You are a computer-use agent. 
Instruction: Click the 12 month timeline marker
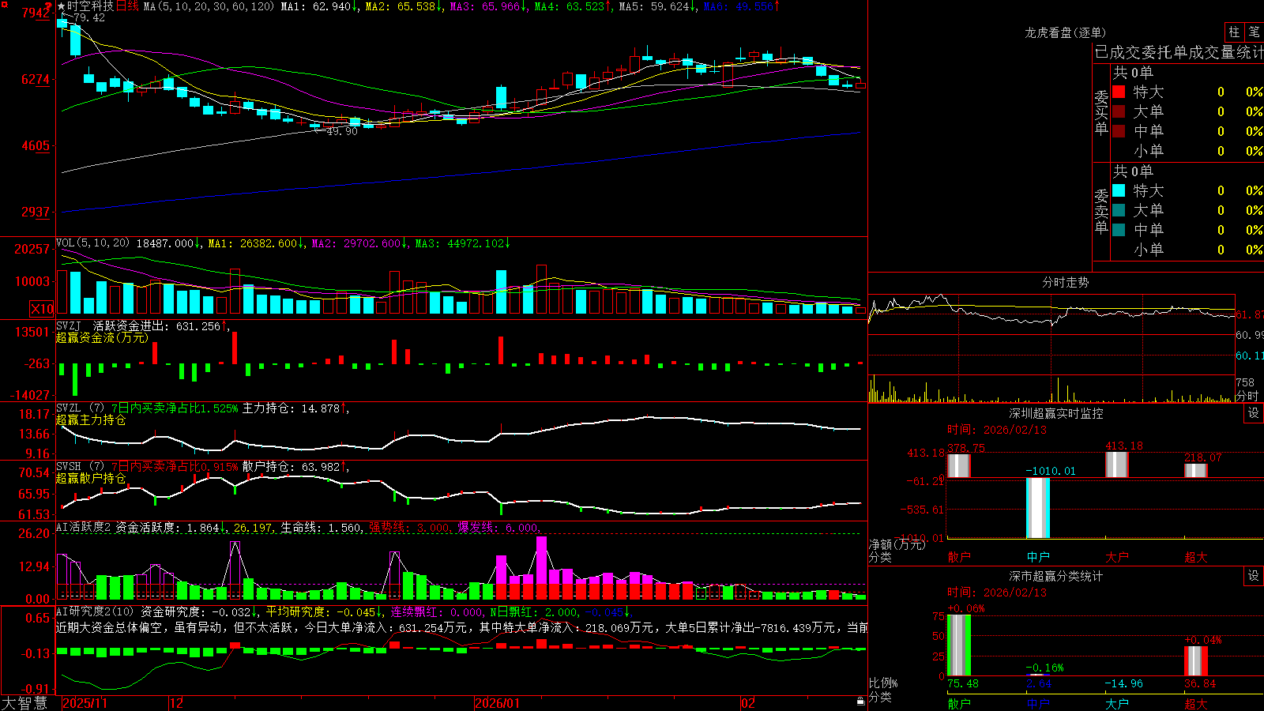(x=176, y=703)
